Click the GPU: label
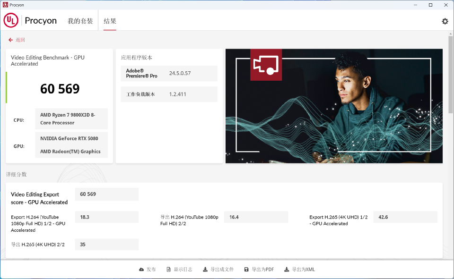 tap(19, 146)
